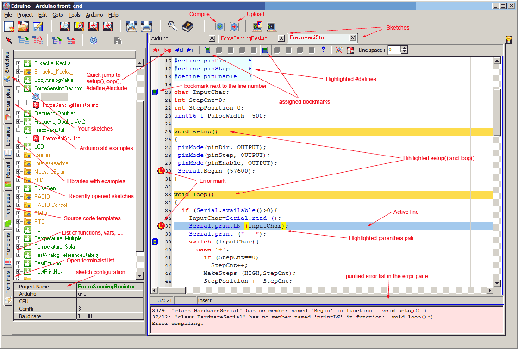Create a new sketch with toolbar icon
The height and width of the screenshot is (349, 518).
click(x=9, y=26)
